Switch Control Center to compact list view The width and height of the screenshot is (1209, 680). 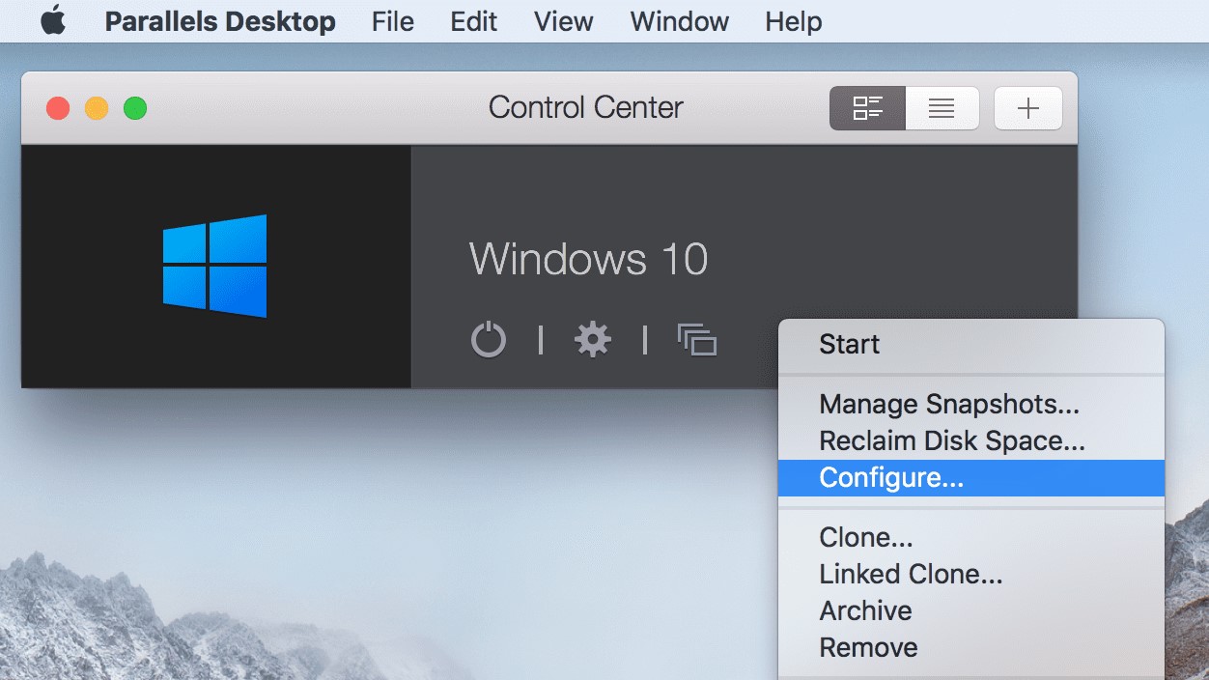942,108
